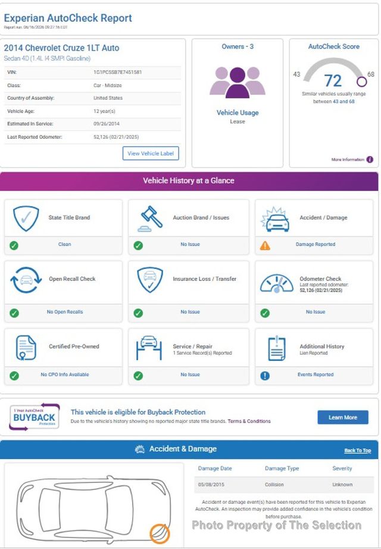Image resolution: width=381 pixels, height=549 pixels.
Task: Click the orange warning triangle beside Damage Reported
Action: (x=265, y=245)
